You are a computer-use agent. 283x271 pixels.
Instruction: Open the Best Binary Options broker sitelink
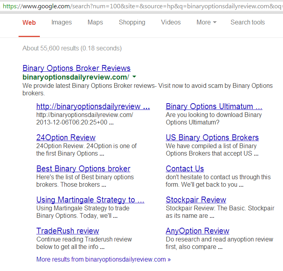83,169
